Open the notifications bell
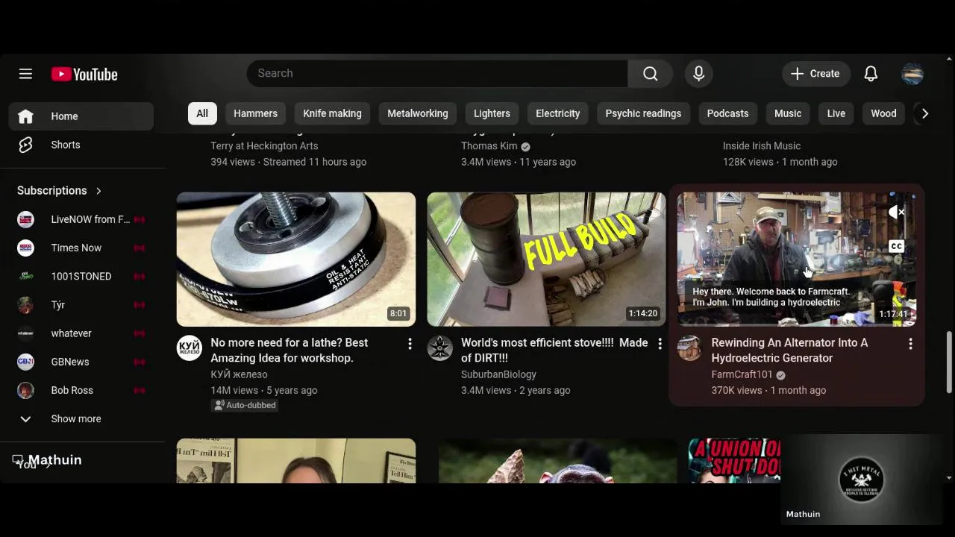Viewport: 955px width, 537px height. pos(871,73)
